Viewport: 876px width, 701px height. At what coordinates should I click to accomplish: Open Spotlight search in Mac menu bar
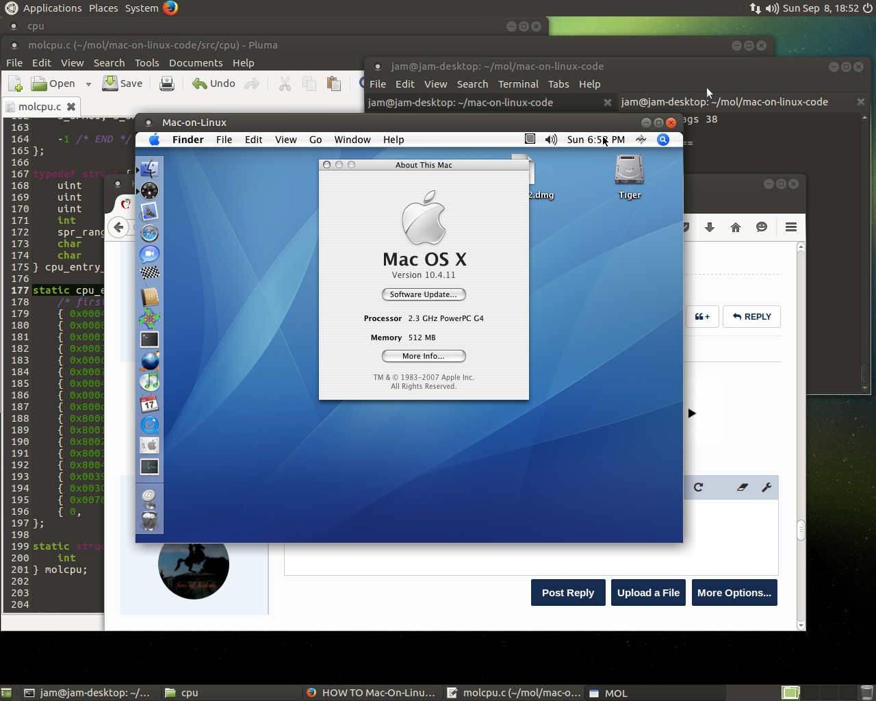click(x=663, y=140)
